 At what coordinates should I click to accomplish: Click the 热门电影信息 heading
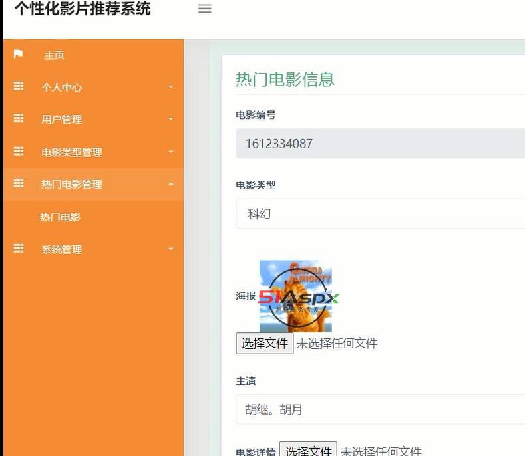pyautogui.click(x=285, y=80)
